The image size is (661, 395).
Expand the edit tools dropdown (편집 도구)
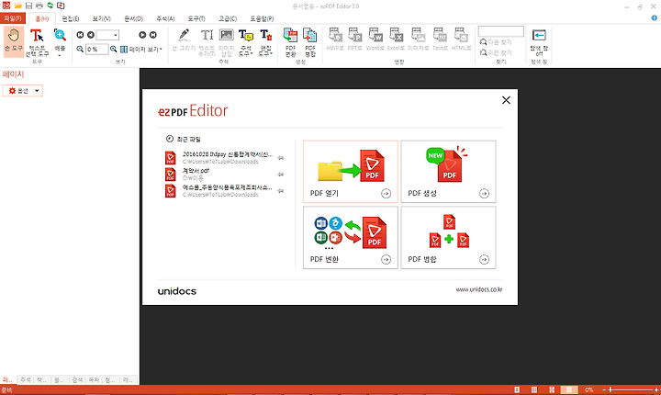coord(265,42)
